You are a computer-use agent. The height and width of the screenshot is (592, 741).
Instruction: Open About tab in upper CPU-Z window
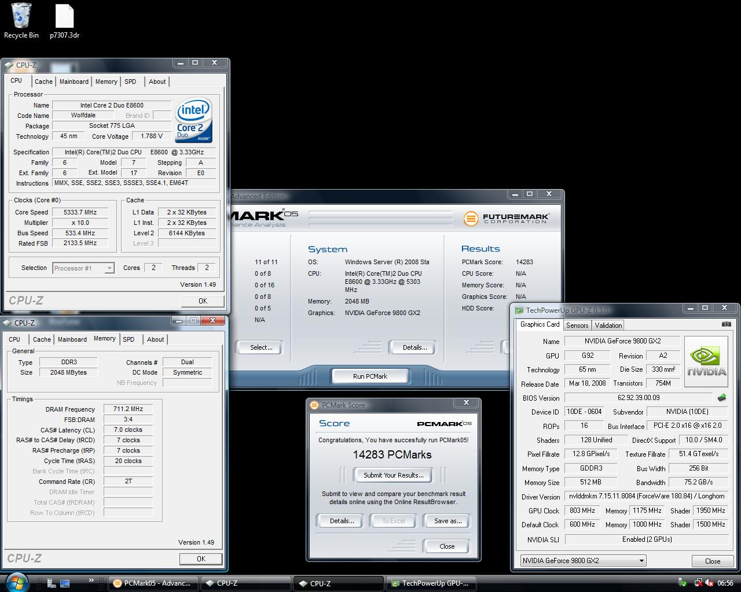pyautogui.click(x=157, y=82)
